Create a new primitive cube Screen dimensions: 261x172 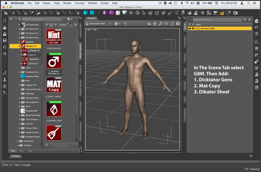pos(45,13)
